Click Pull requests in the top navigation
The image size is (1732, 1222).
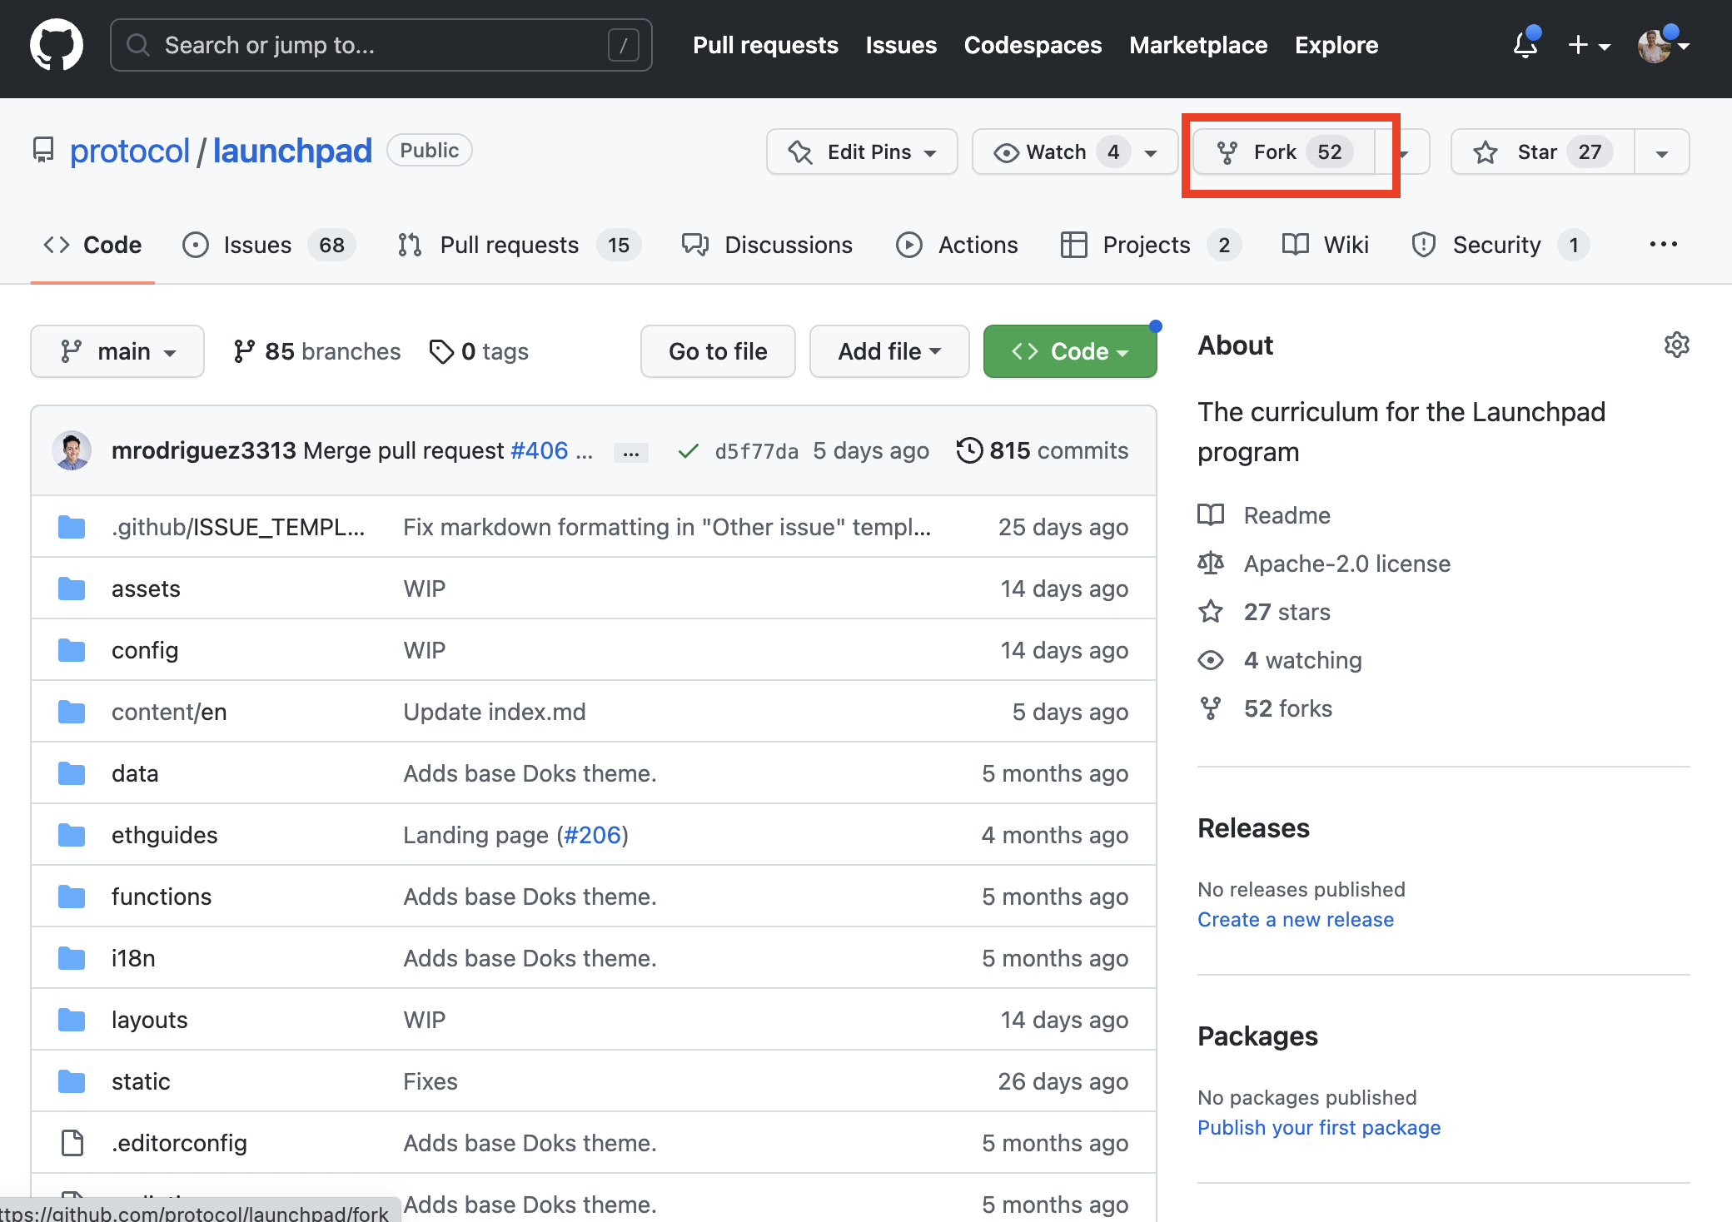tap(765, 45)
